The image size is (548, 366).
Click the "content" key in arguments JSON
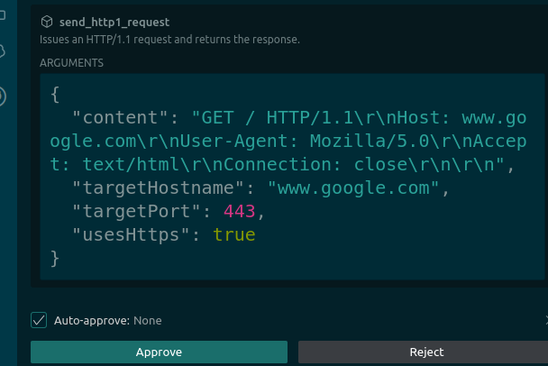click(x=120, y=117)
